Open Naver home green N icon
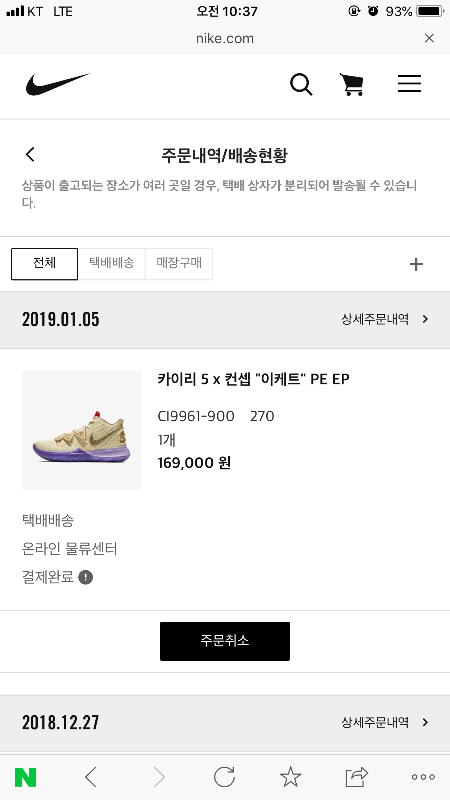Viewport: 450px width, 800px height. click(x=25, y=777)
